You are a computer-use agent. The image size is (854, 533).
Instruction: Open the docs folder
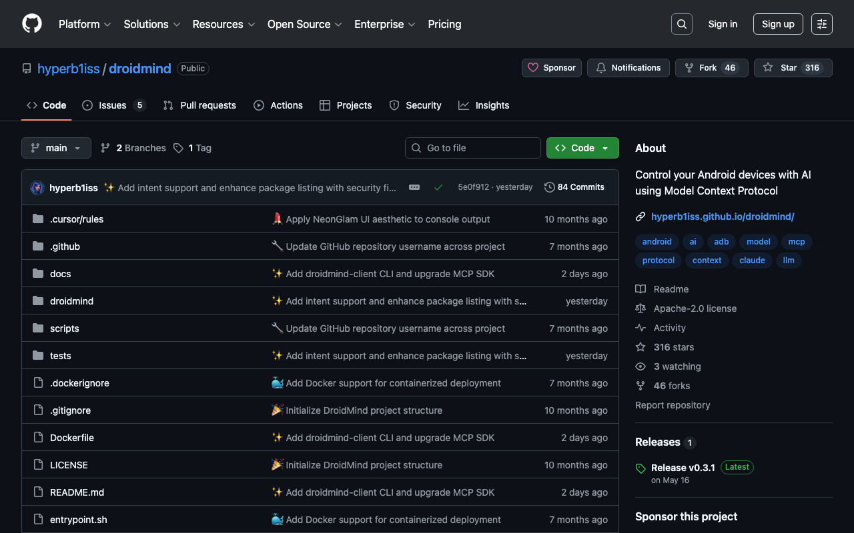point(60,274)
